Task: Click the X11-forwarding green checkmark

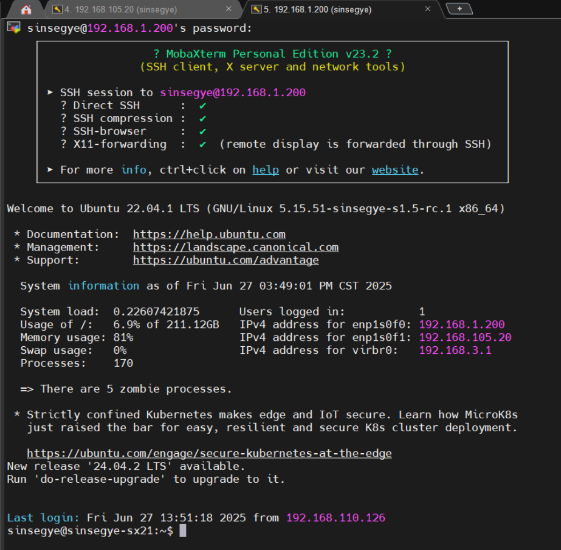Action: (x=203, y=145)
